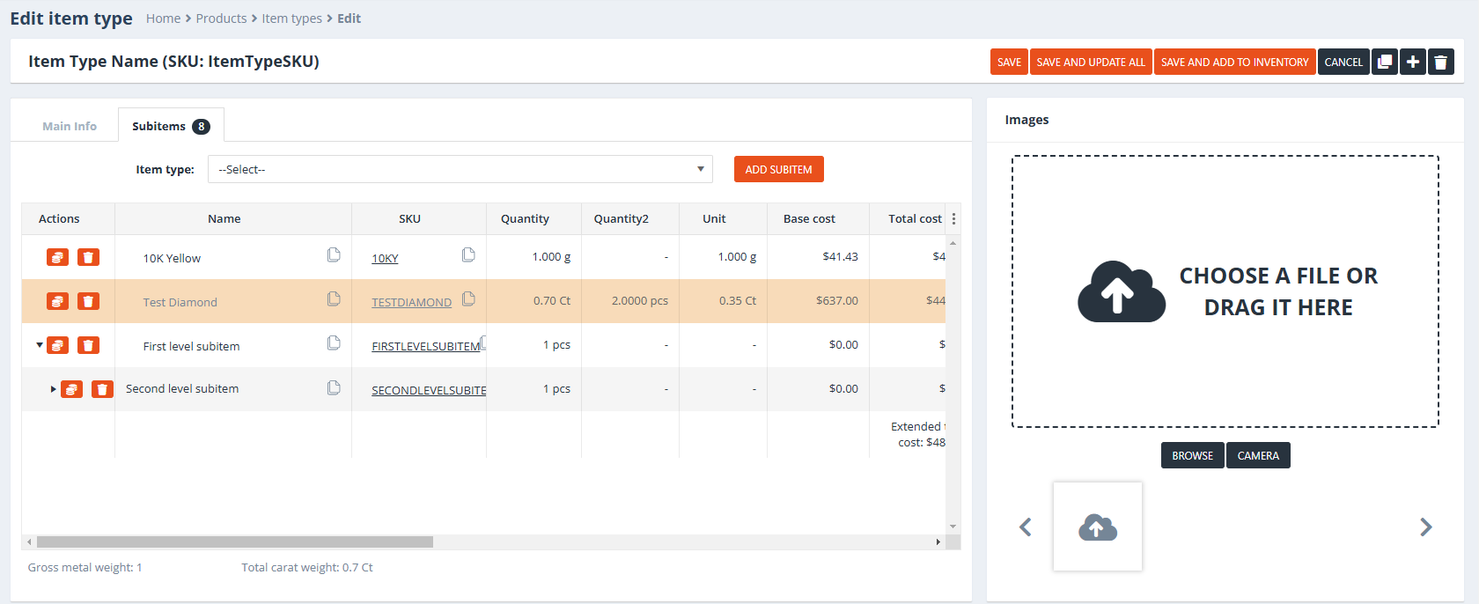Click the duplicate item type icon in header
Viewport: 1479px width, 604px height.
pyautogui.click(x=1385, y=62)
